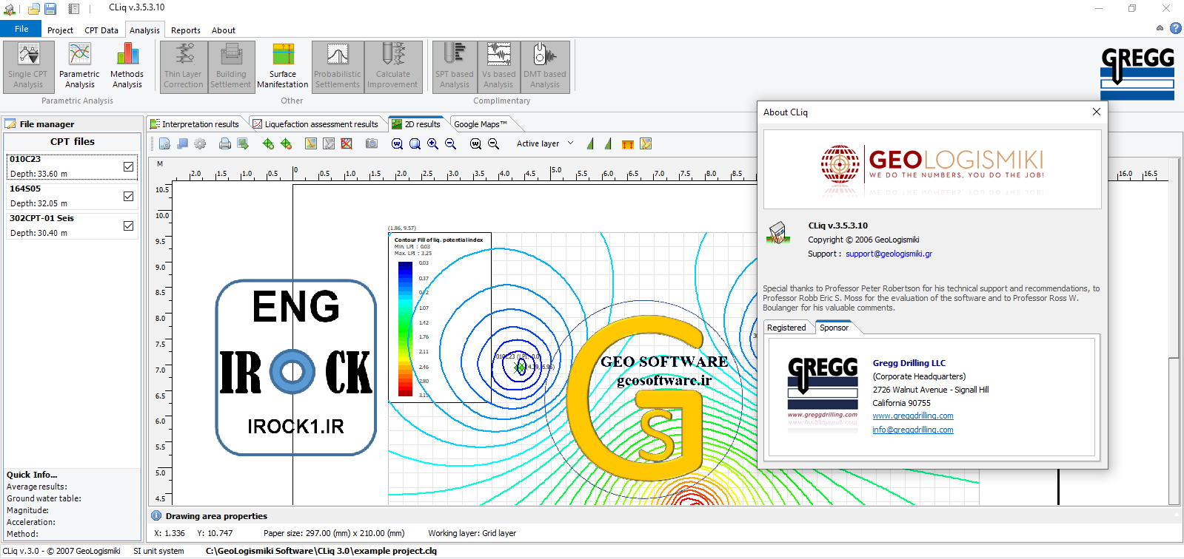Uncheck the 010C23 CPT file checkbox
The height and width of the screenshot is (559, 1184).
pos(129,167)
